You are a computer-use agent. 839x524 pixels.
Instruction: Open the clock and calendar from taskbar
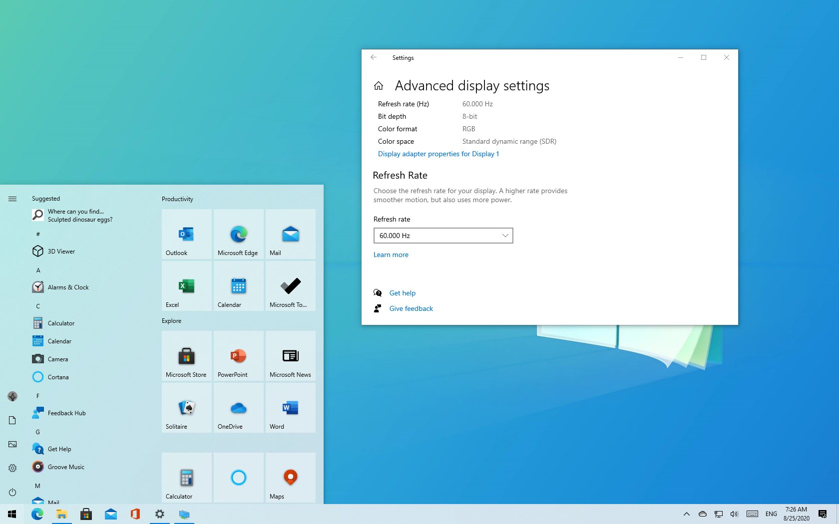point(796,514)
